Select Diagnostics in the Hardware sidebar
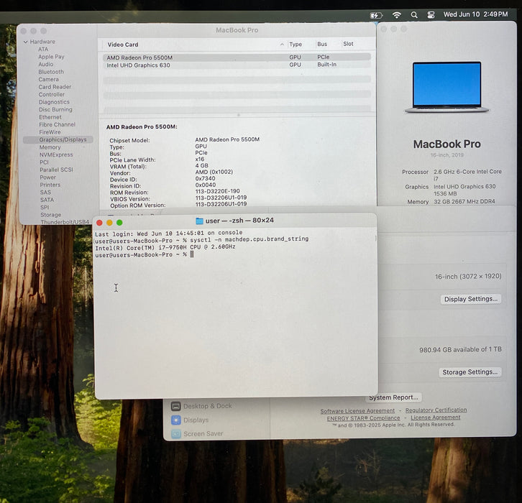This screenshot has height=503, width=522. click(54, 102)
